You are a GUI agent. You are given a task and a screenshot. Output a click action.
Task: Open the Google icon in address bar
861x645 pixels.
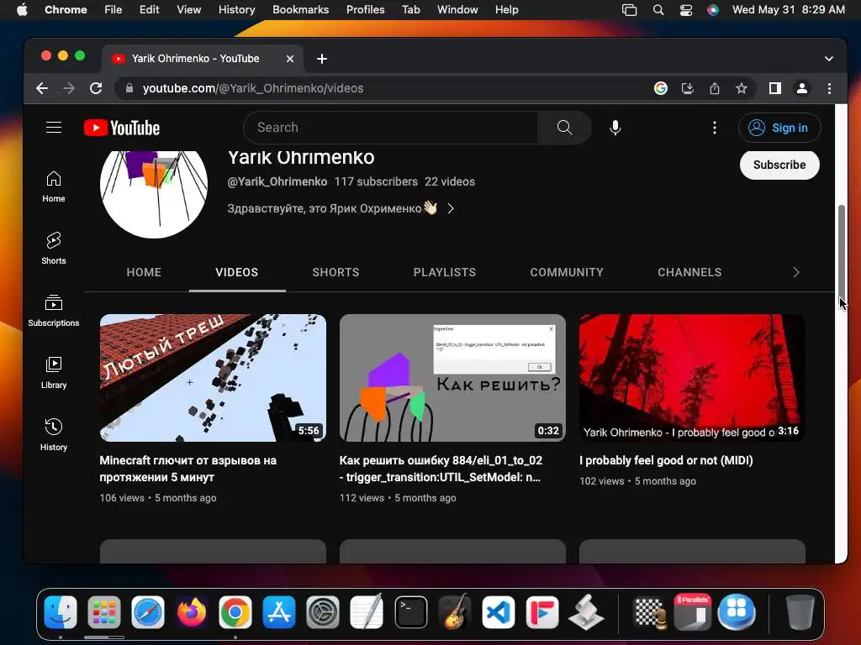pos(661,88)
